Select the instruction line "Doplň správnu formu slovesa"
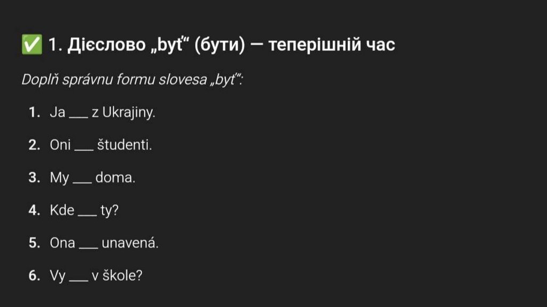Screen dimensions: 547x307 click(132, 80)
